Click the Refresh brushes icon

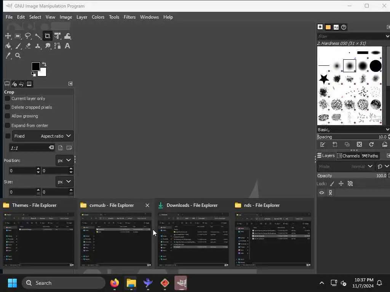pyautogui.click(x=371, y=144)
